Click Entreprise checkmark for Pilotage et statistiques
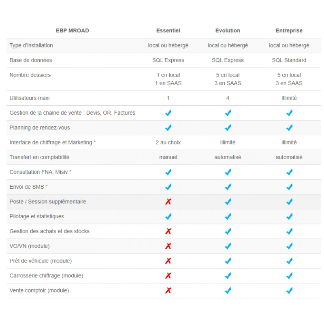Image resolution: width=324 pixels, height=324 pixels. 289,216
